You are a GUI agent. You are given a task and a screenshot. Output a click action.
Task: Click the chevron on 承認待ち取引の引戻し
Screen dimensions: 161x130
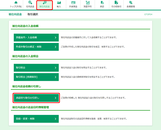[56, 98]
